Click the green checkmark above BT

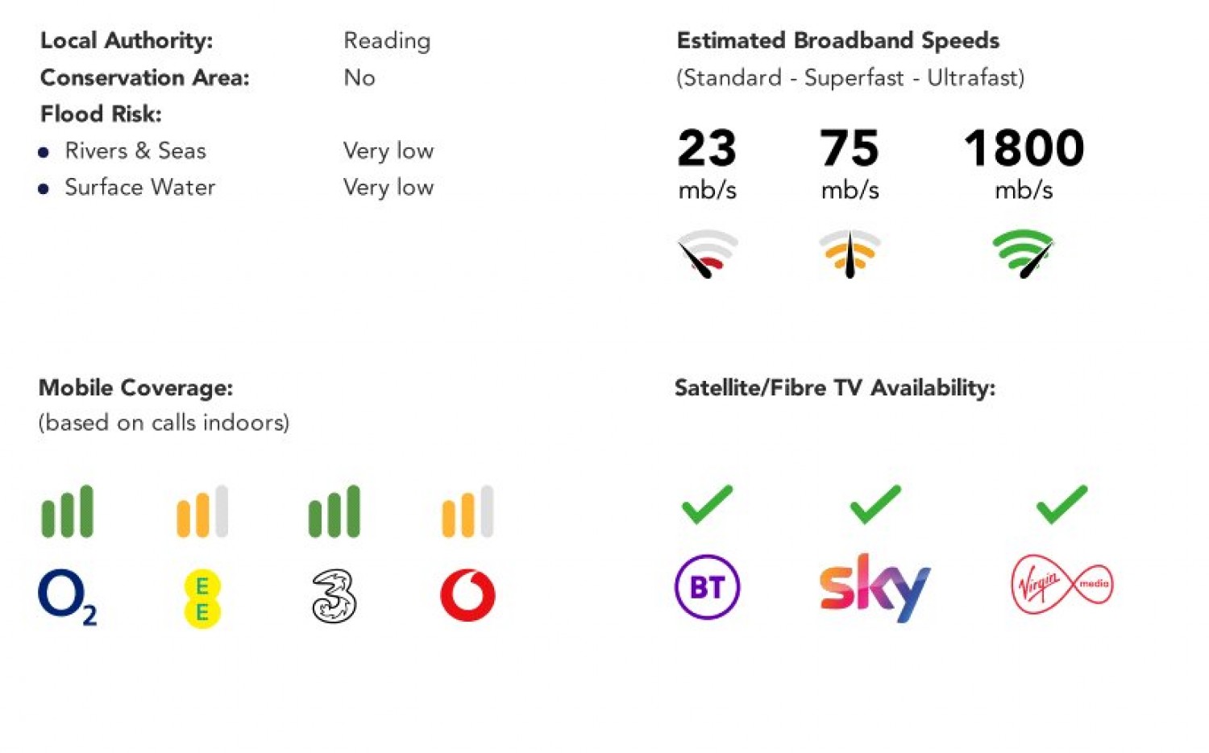click(707, 504)
